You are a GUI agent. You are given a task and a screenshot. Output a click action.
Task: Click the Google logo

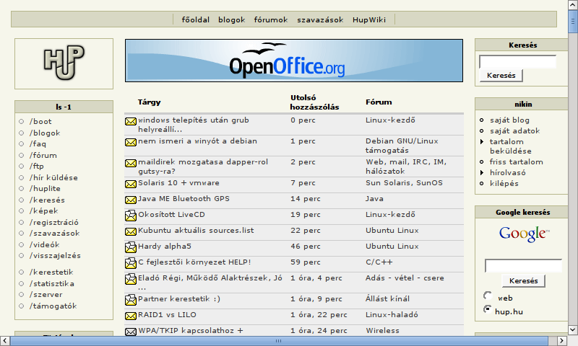tap(525, 234)
